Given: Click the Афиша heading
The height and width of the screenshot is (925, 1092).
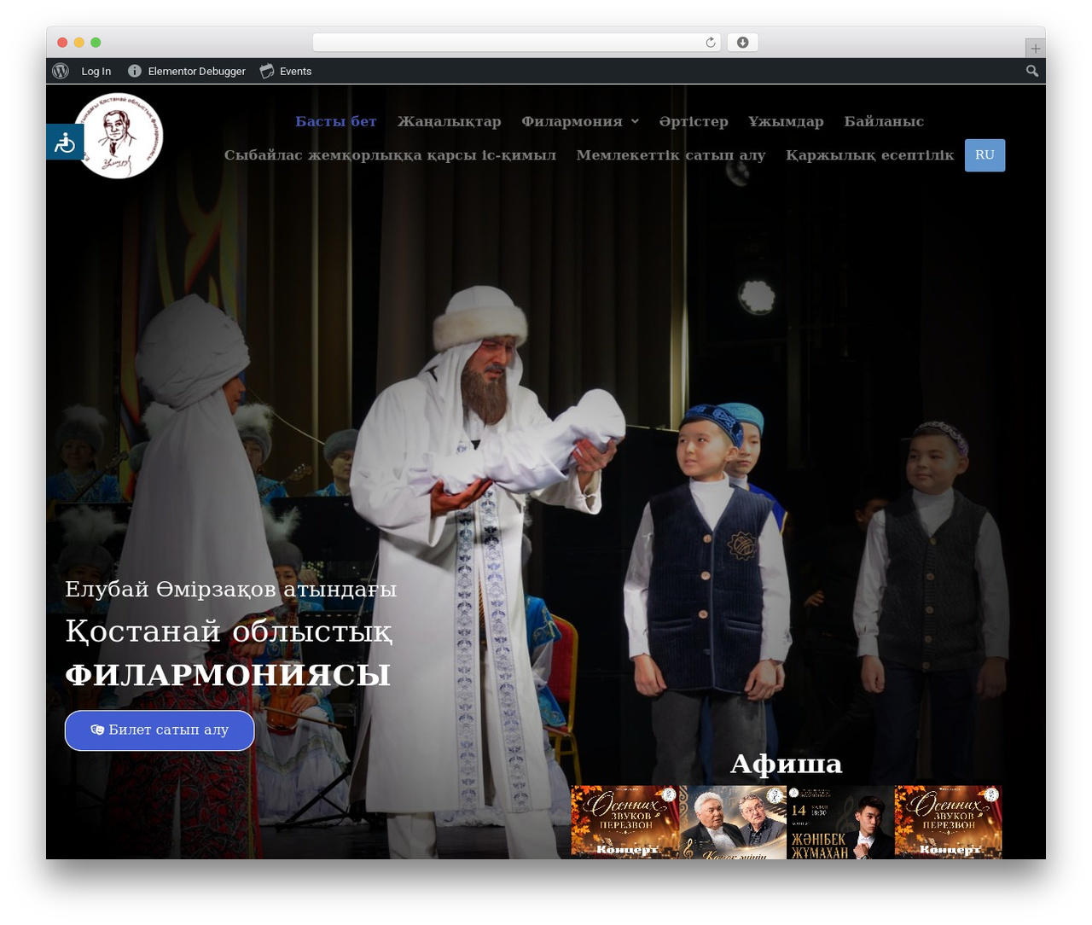Looking at the screenshot, I should [x=786, y=764].
